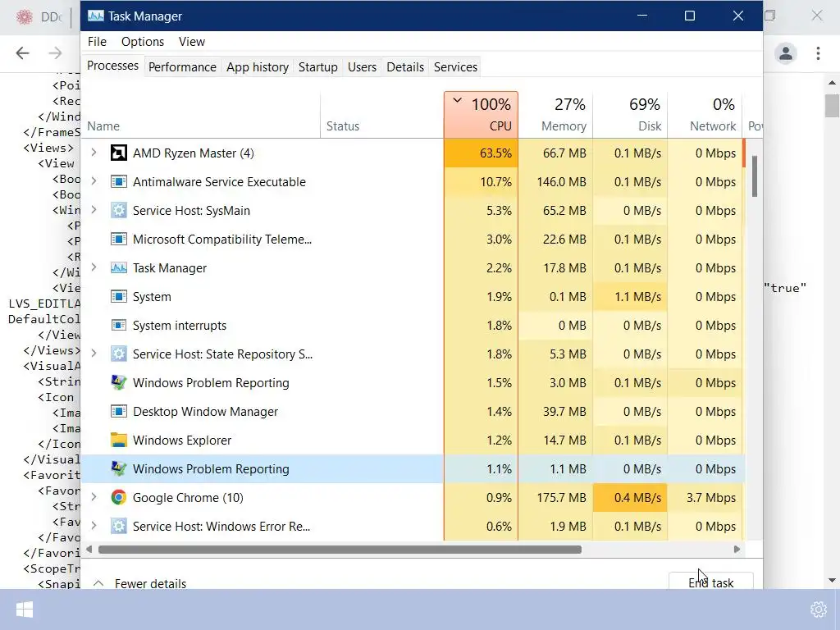The image size is (840, 630).
Task: Click the Task Manager process row icon
Action: click(118, 268)
